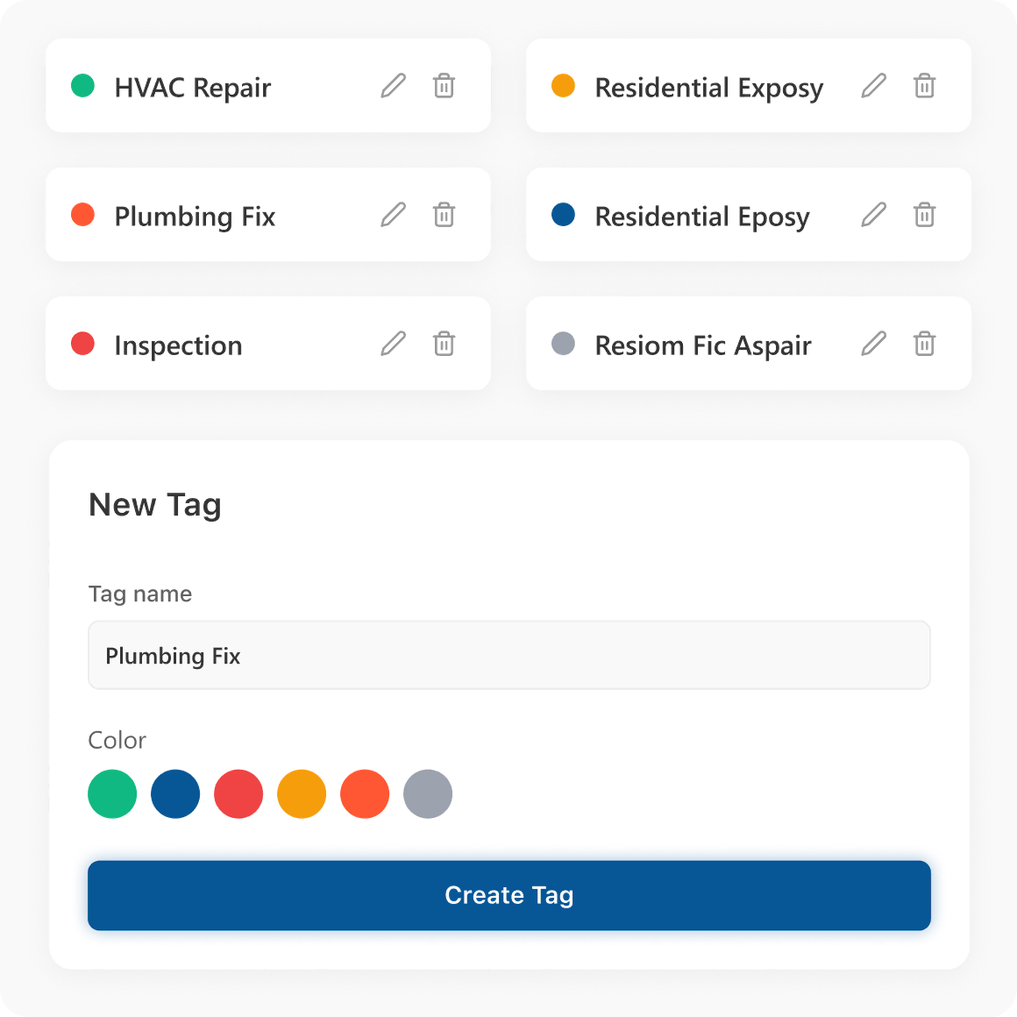1017x1017 pixels.
Task: Delete the Residential Eposy tag
Action: tap(925, 215)
